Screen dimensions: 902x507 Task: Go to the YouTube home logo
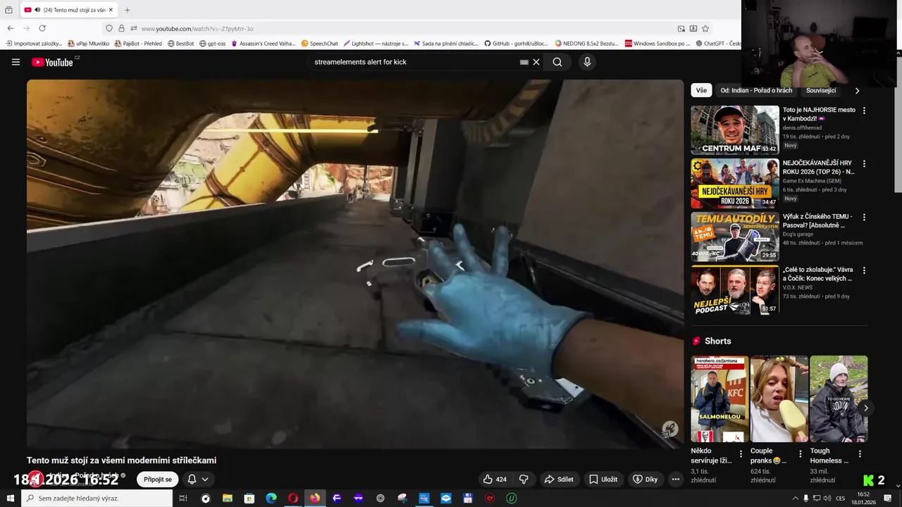pyautogui.click(x=53, y=62)
